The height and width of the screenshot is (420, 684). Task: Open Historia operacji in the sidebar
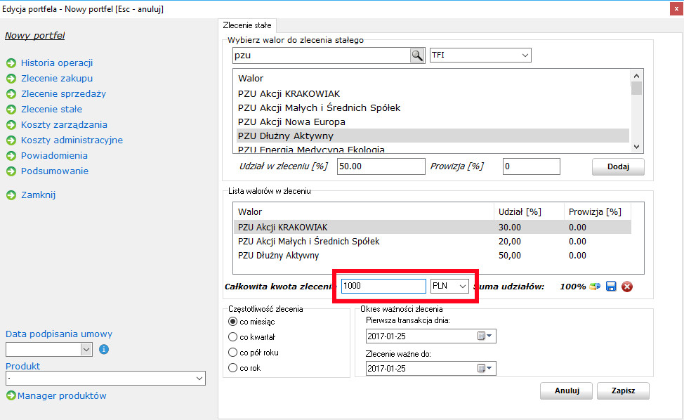coord(56,63)
